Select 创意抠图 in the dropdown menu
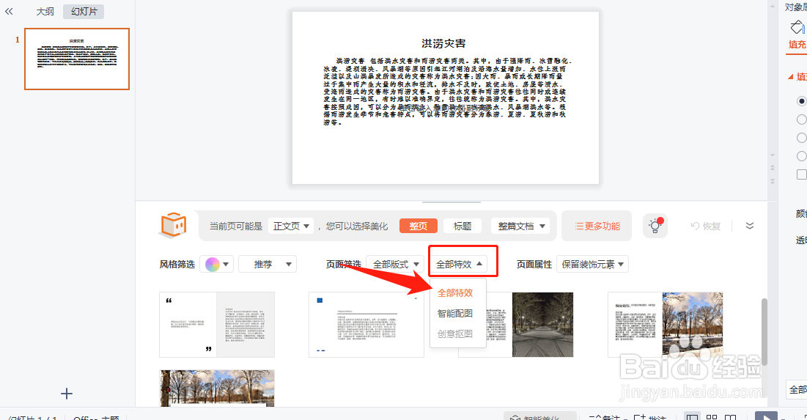The image size is (807, 420). tap(455, 334)
